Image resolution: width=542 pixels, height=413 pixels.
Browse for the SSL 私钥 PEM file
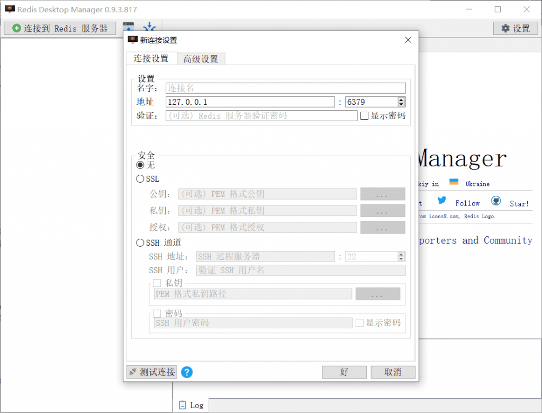(383, 211)
